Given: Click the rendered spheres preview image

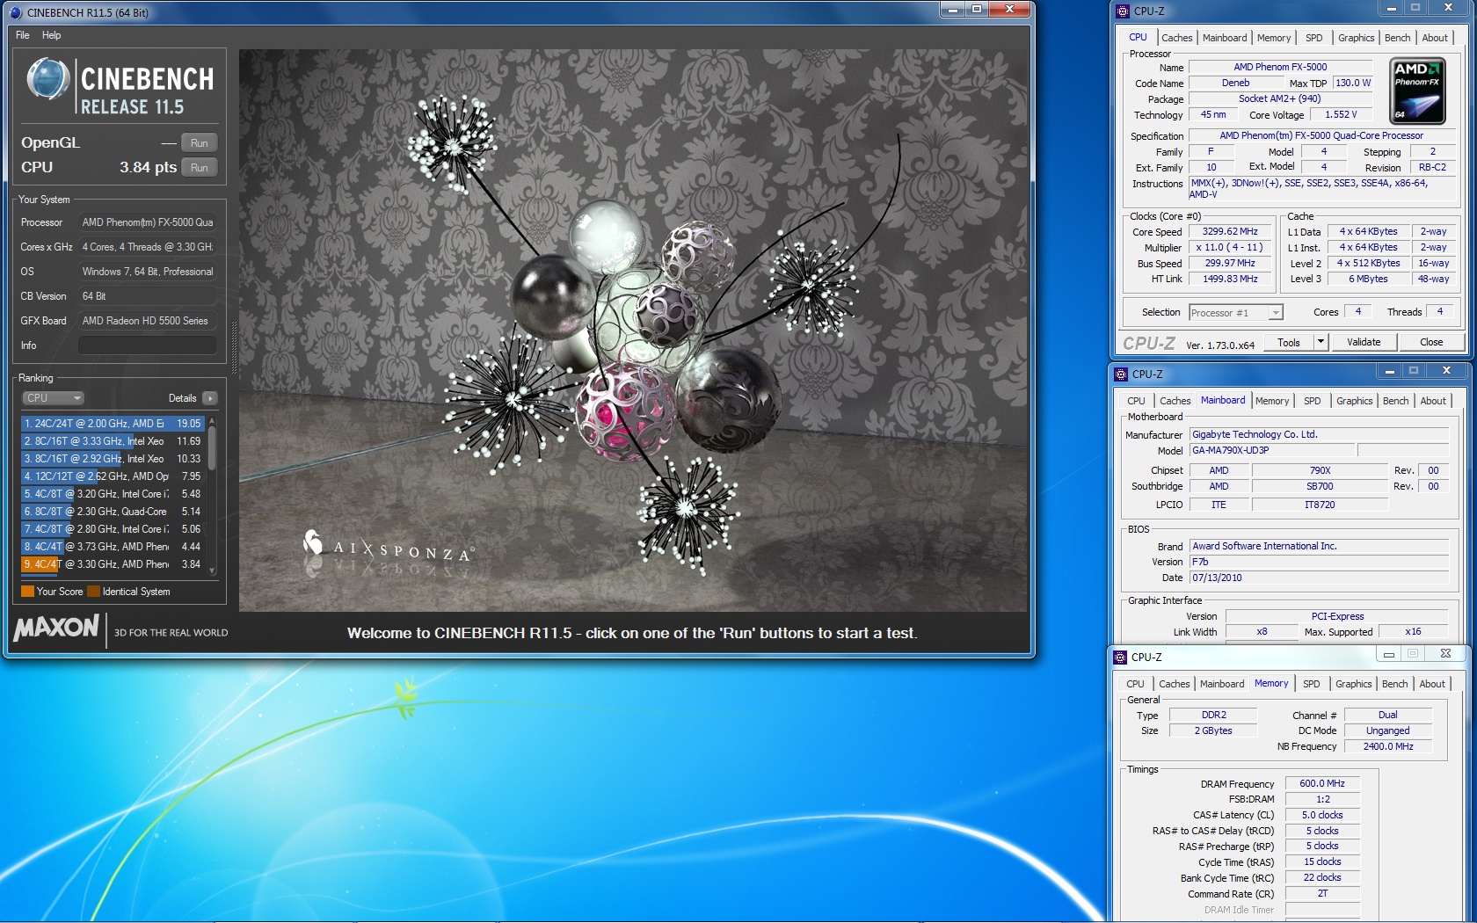Looking at the screenshot, I should coord(633,331).
